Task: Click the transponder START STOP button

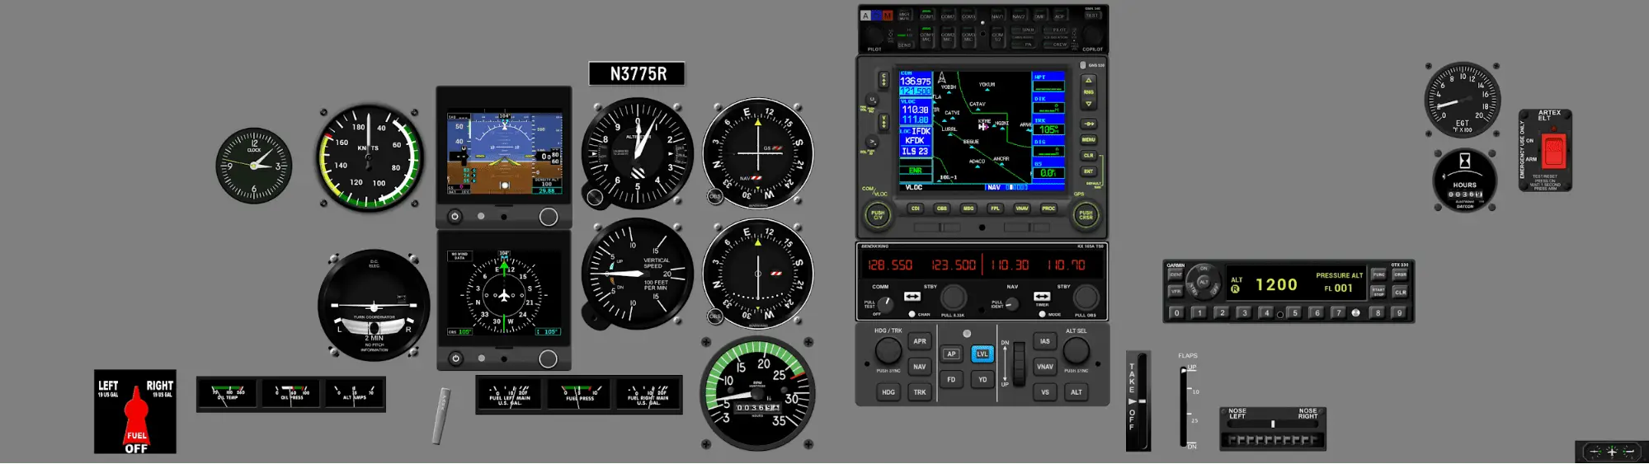Action: pos(1378,291)
